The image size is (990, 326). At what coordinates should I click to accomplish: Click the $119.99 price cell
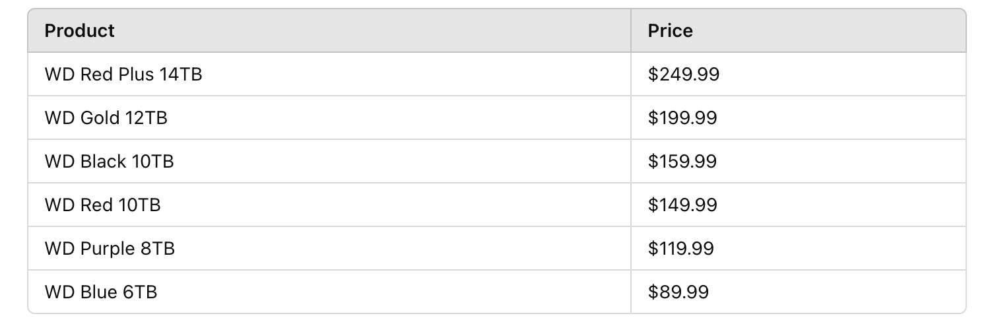click(x=798, y=248)
